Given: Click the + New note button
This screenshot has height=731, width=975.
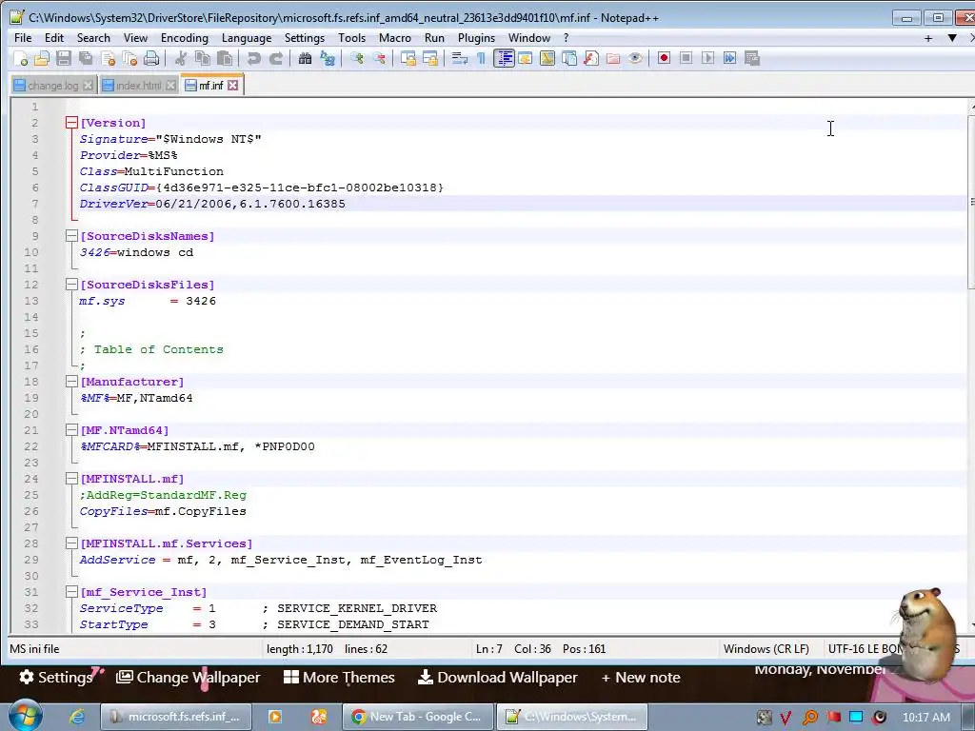Looking at the screenshot, I should [641, 677].
